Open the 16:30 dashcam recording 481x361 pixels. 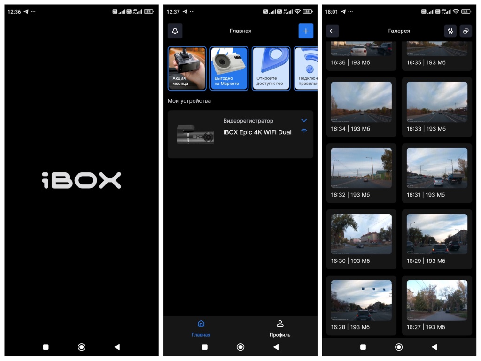(x=361, y=234)
